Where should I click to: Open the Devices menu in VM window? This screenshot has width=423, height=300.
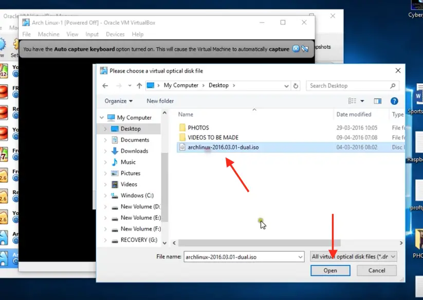click(115, 34)
